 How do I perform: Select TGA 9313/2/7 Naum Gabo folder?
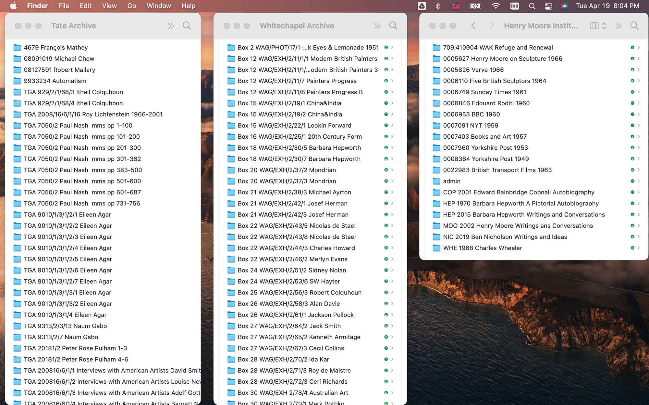point(61,337)
